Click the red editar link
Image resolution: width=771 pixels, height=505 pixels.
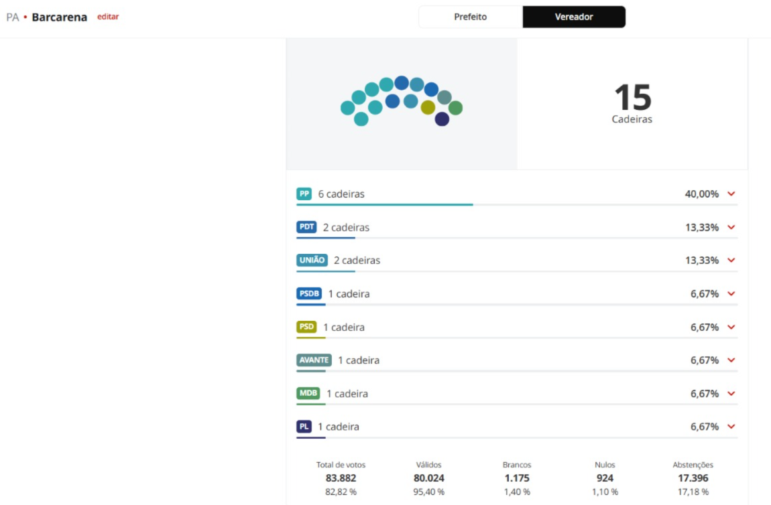coord(108,17)
